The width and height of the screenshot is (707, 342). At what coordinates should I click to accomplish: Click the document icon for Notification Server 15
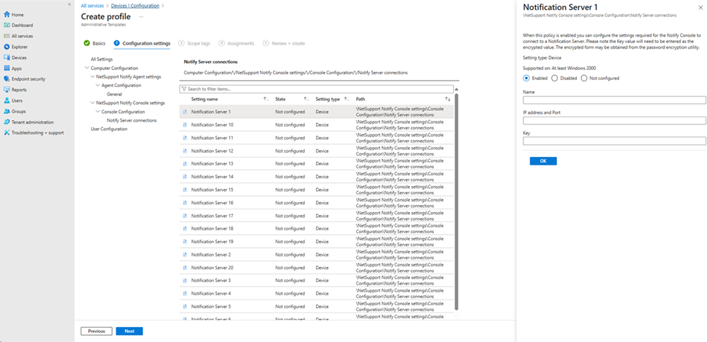(x=185, y=189)
